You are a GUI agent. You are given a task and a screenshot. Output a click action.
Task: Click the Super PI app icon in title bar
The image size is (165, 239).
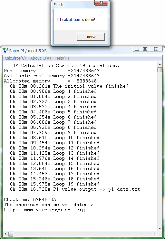tap(5, 51)
